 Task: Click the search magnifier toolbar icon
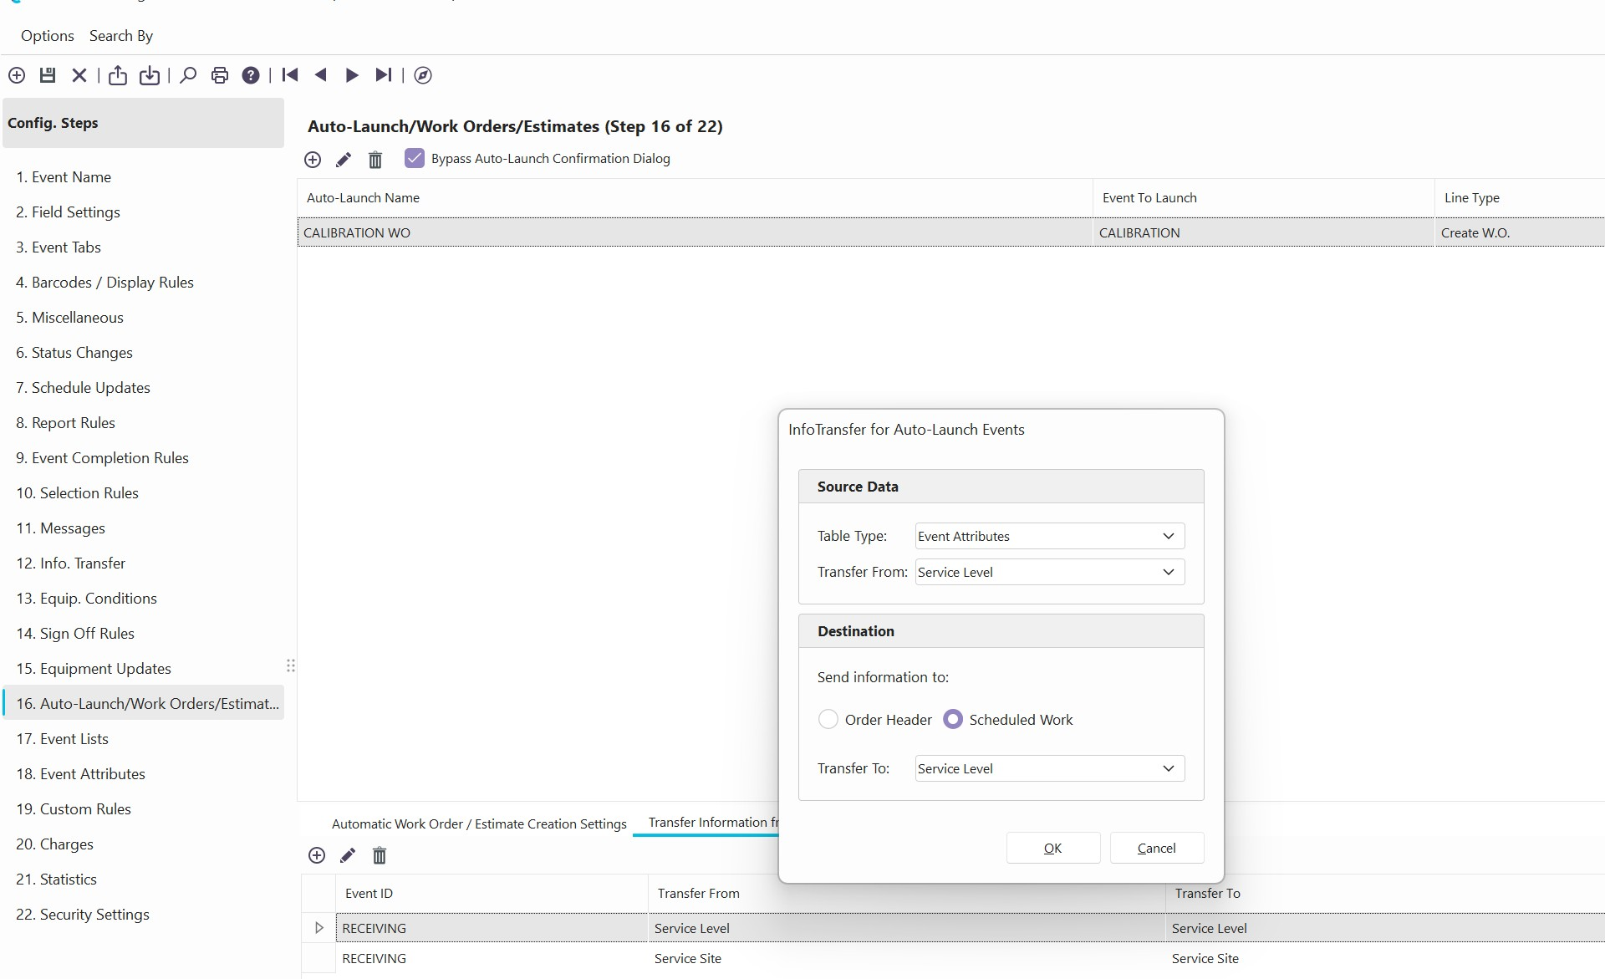point(188,75)
